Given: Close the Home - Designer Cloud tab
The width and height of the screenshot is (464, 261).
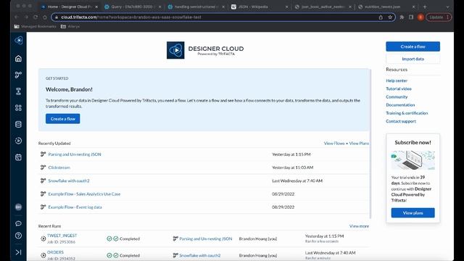Looking at the screenshot, I should [x=96, y=7].
